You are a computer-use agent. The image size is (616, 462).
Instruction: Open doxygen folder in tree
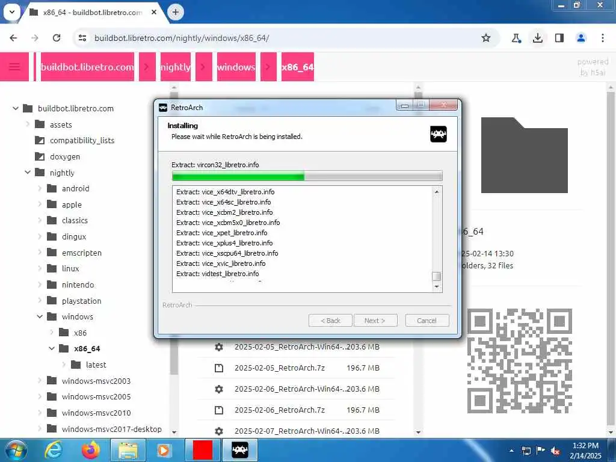[x=57, y=156]
